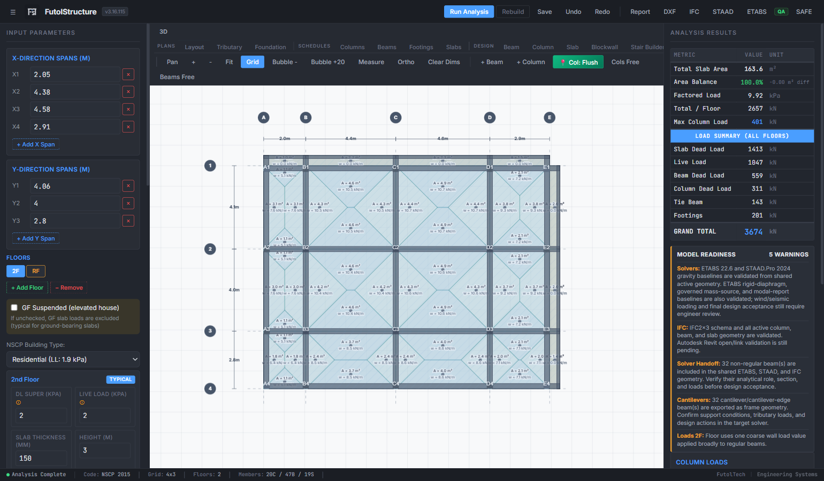Viewport: 824px width, 481px height.
Task: Click the Add Y Span button
Action: point(36,238)
